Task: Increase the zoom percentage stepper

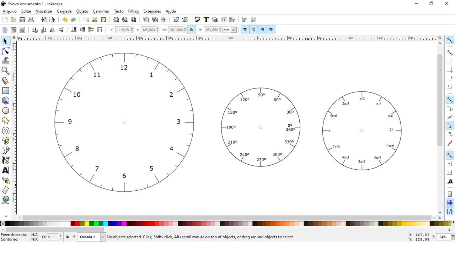Action: pos(453,236)
